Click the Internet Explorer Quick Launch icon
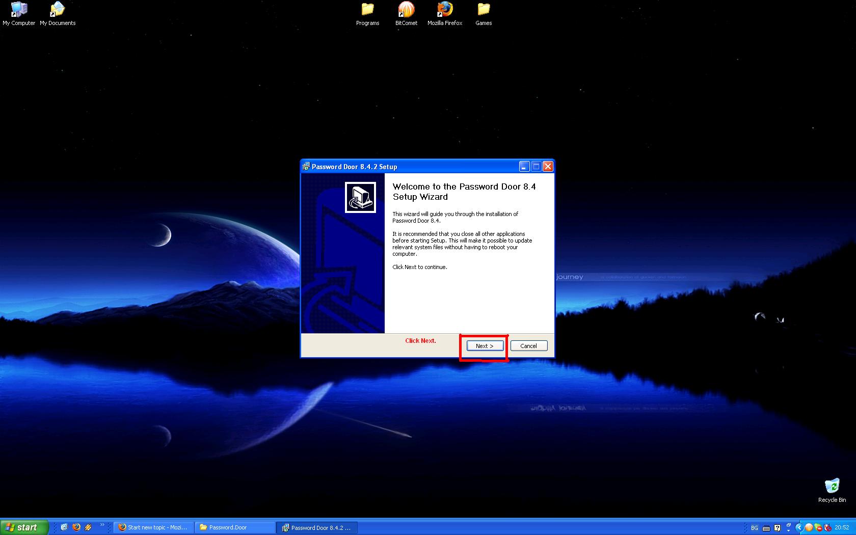This screenshot has width=856, height=535. click(x=64, y=527)
